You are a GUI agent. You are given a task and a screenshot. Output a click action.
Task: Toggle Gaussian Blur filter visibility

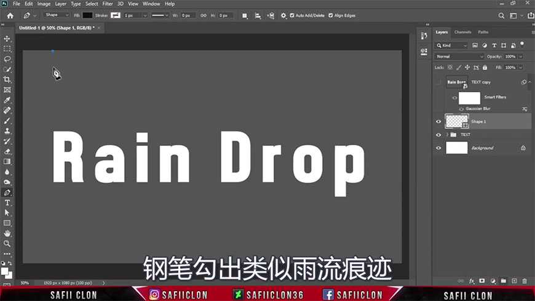point(461,109)
